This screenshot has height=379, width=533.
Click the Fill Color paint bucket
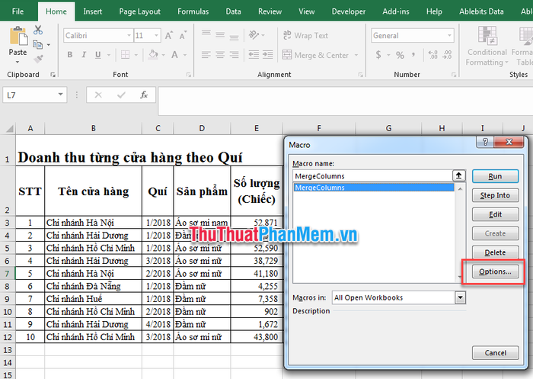tap(153, 54)
